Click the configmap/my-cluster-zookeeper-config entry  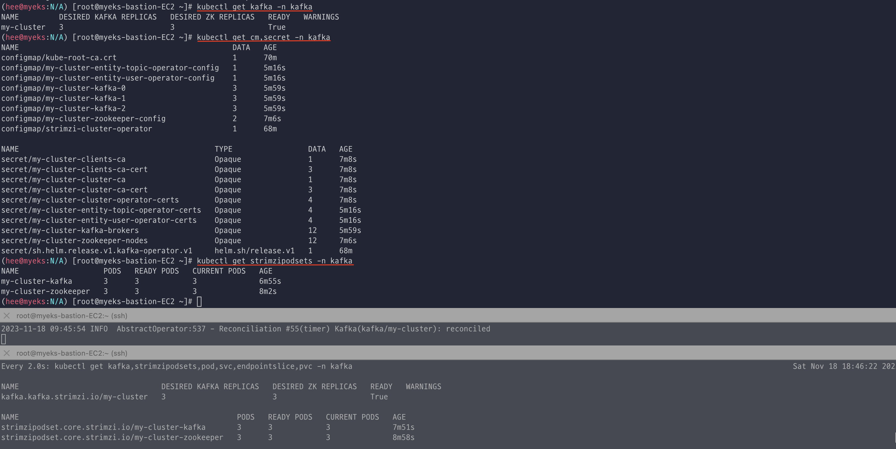(x=83, y=118)
